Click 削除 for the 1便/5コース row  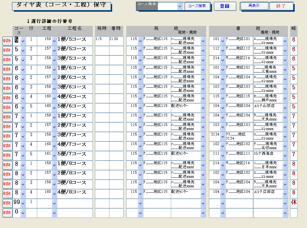tap(7, 41)
